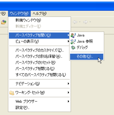The width and height of the screenshot is (114, 115).
Task: Open ビューの表示(V) submenu
Action: click(x=39, y=41)
